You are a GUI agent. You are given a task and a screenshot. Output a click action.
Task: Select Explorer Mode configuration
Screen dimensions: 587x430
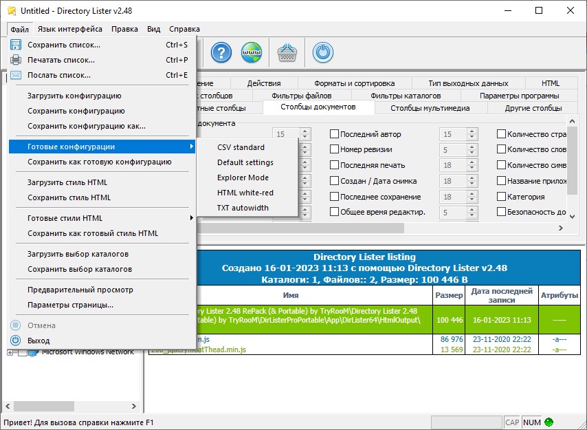click(247, 178)
